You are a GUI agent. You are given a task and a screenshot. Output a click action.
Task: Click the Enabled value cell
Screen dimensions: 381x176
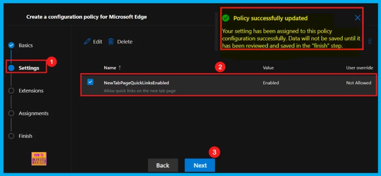click(271, 83)
